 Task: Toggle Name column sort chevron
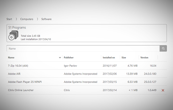tap(60, 58)
